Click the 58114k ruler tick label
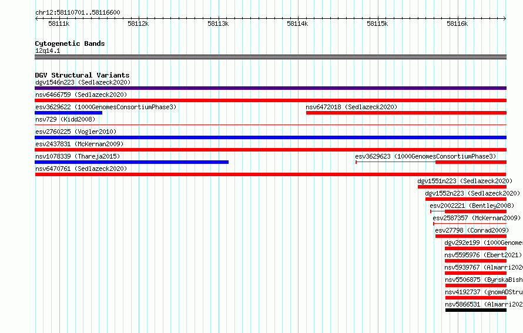Image resolution: width=523 pixels, height=333 pixels. click(x=297, y=23)
